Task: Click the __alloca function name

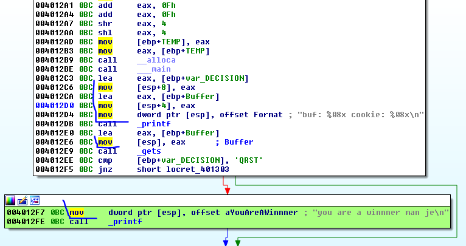Action: coord(156,60)
